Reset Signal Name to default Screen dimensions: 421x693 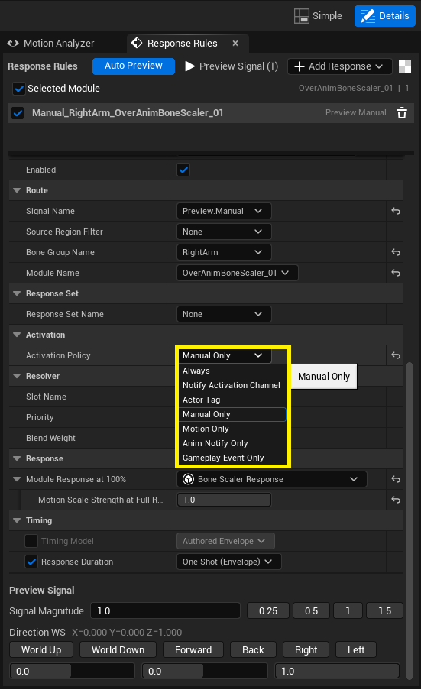[396, 211]
